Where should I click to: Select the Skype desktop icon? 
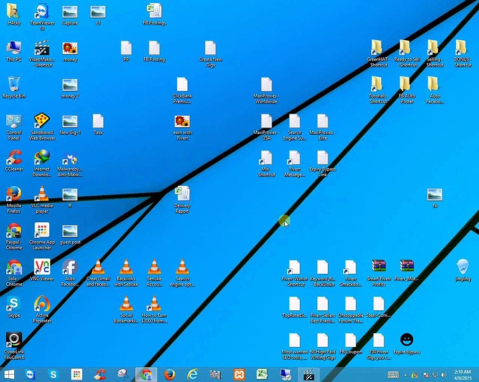click(x=14, y=307)
